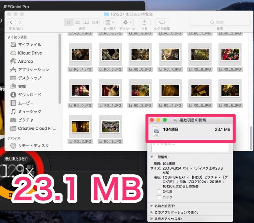Viewport: 254px width, 223px height.
Task: Select last-row thumbnail Lr_R0...8.JPG
Action: pos(111,127)
